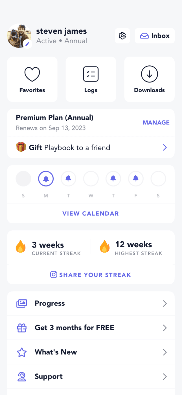The image size is (182, 395).
Task: Tap the gift box emoji icon
Action: point(21,147)
